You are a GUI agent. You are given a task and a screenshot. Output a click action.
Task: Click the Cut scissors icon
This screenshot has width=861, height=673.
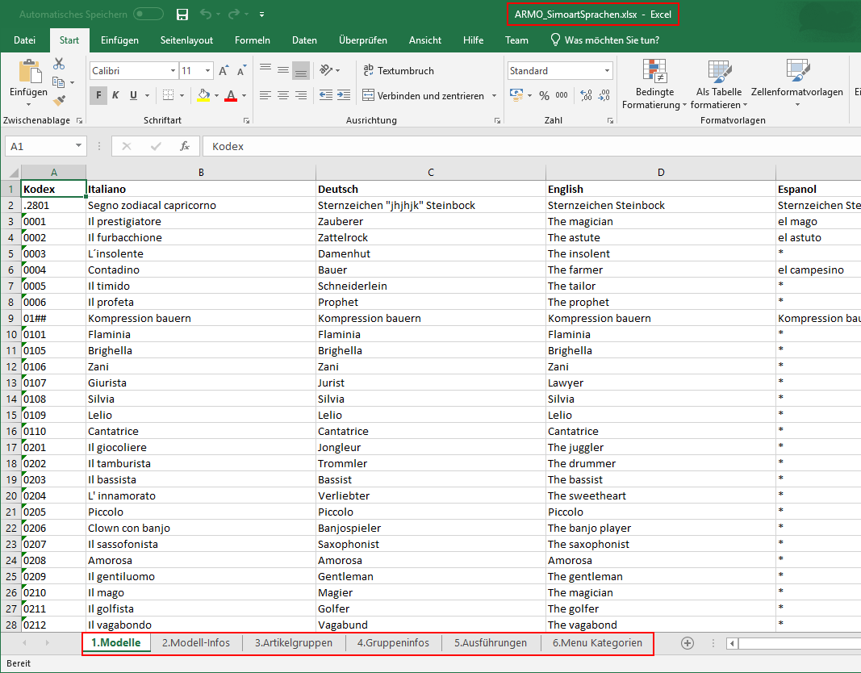59,64
